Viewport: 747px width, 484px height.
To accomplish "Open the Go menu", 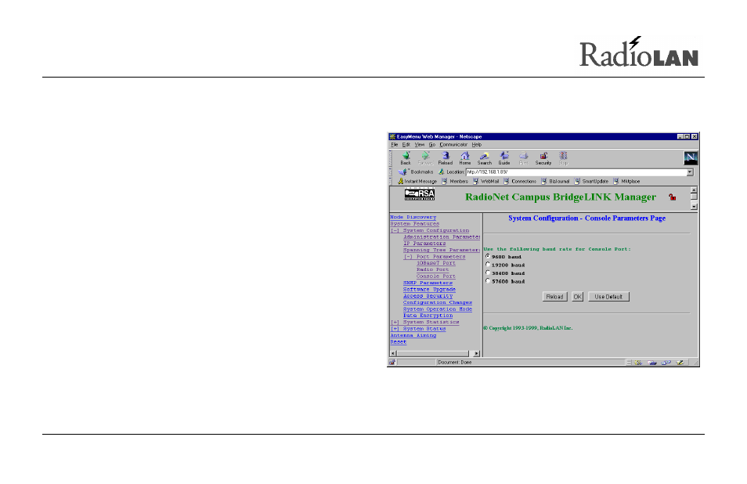I will coord(431,145).
